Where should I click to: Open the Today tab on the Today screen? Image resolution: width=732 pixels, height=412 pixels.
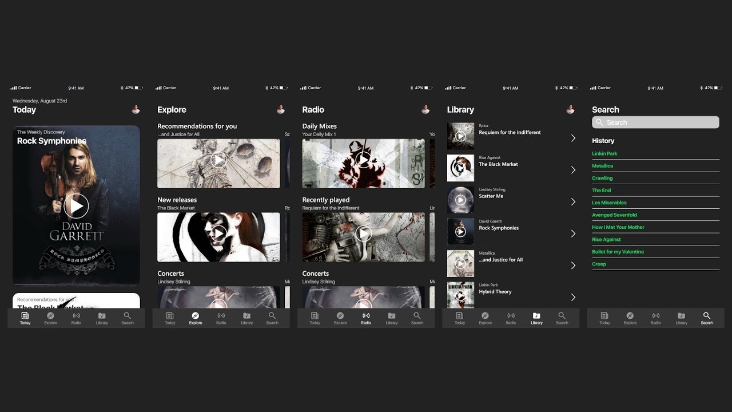25,318
